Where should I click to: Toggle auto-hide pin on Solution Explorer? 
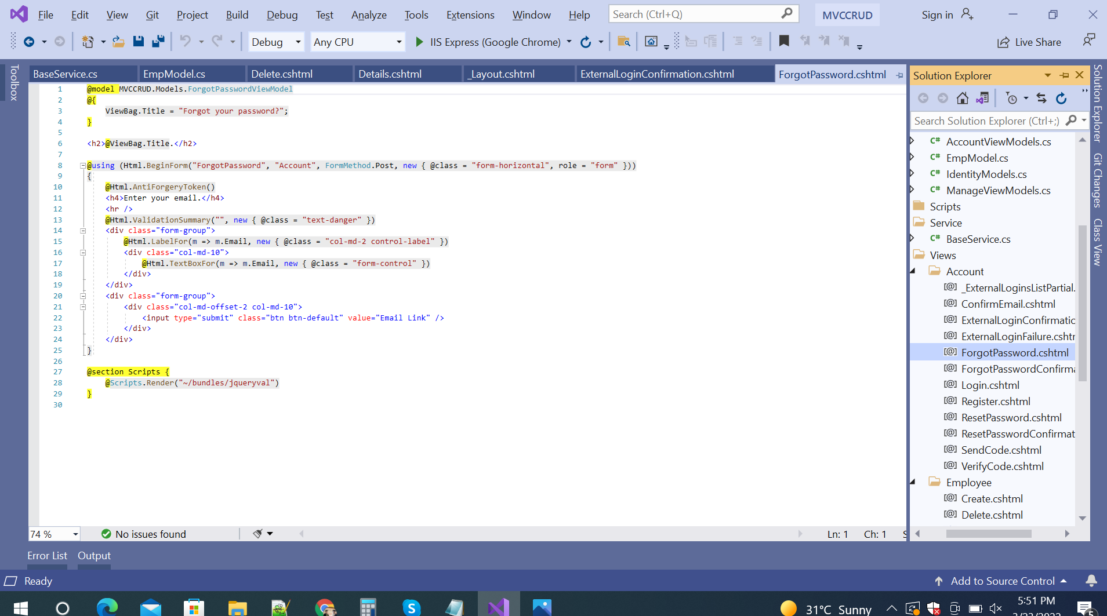(x=1064, y=75)
